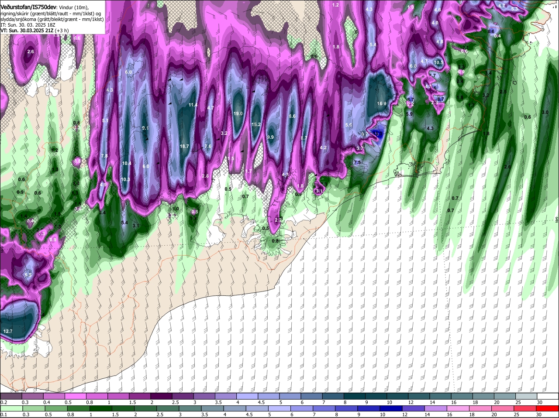The width and height of the screenshot is (559, 418).
Task: Click the 3.0 value in the green streak
Action: click(545, 113)
